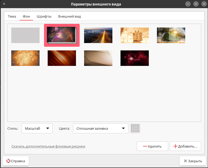
Task: Open the Скачать дополнительные фоновые рисунки link
Action: pos(48,146)
